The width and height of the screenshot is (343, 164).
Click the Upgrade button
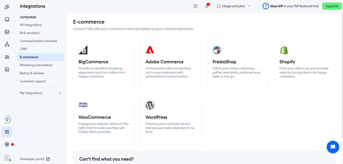coord(332,6)
